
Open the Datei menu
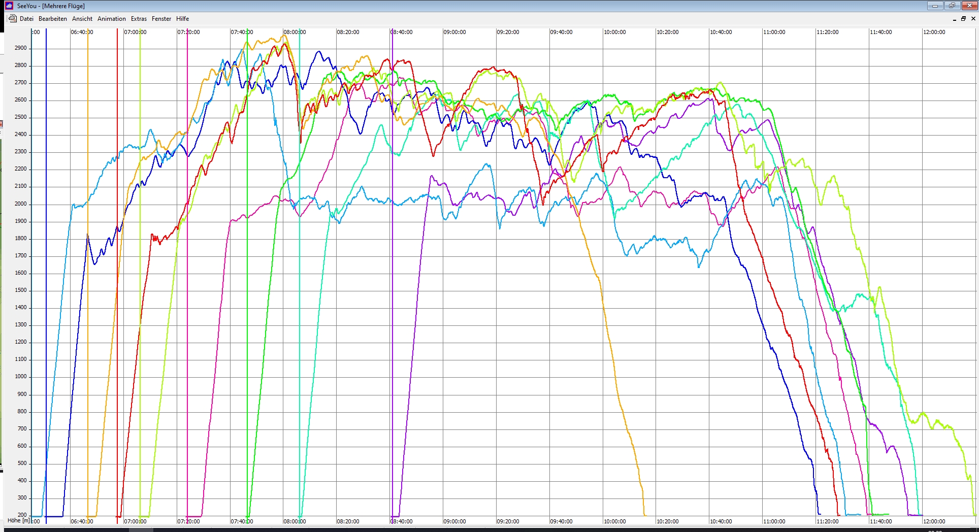pyautogui.click(x=26, y=19)
